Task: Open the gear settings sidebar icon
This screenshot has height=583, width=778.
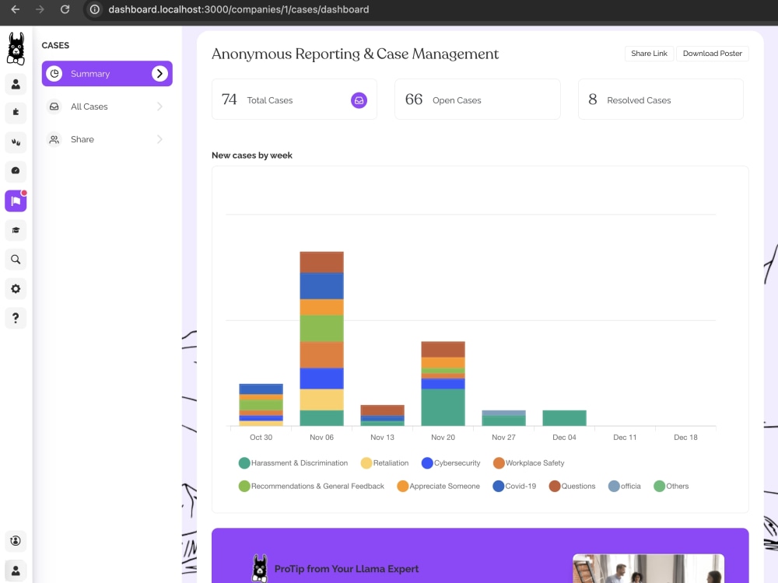Action: click(x=16, y=288)
